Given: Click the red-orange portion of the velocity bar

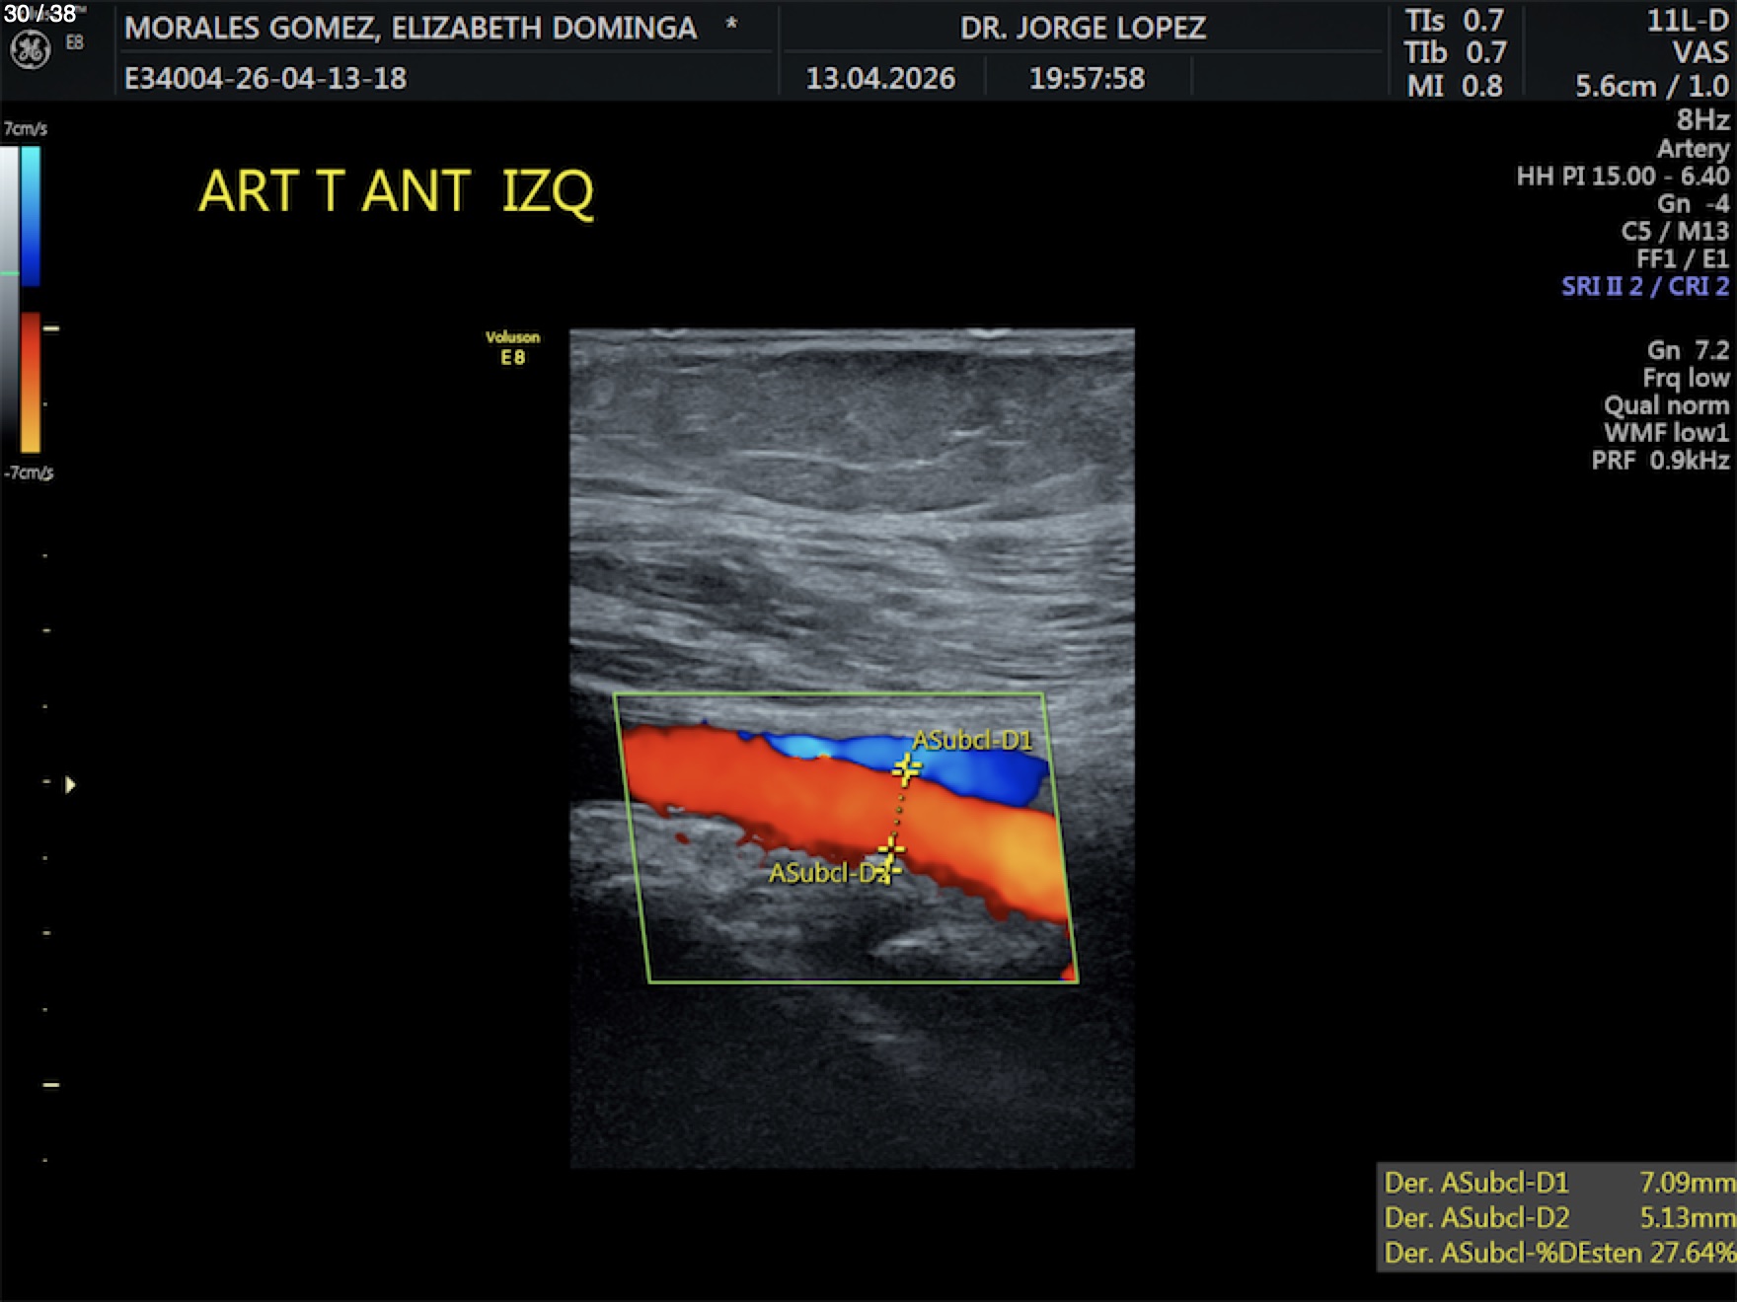Looking at the screenshot, I should 31,382.
